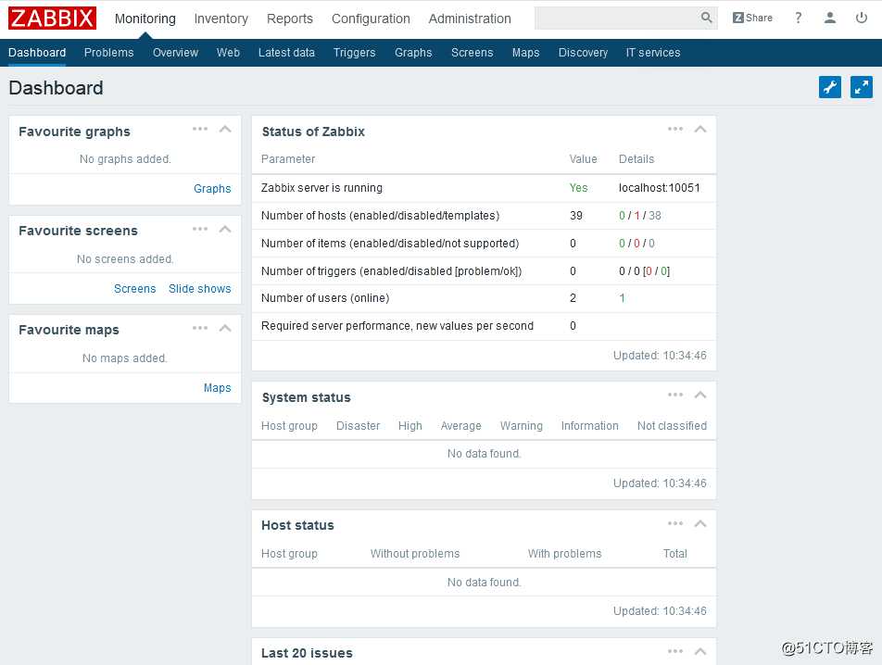Open the Reports top menu
Image resolution: width=882 pixels, height=665 pixels.
[x=290, y=19]
